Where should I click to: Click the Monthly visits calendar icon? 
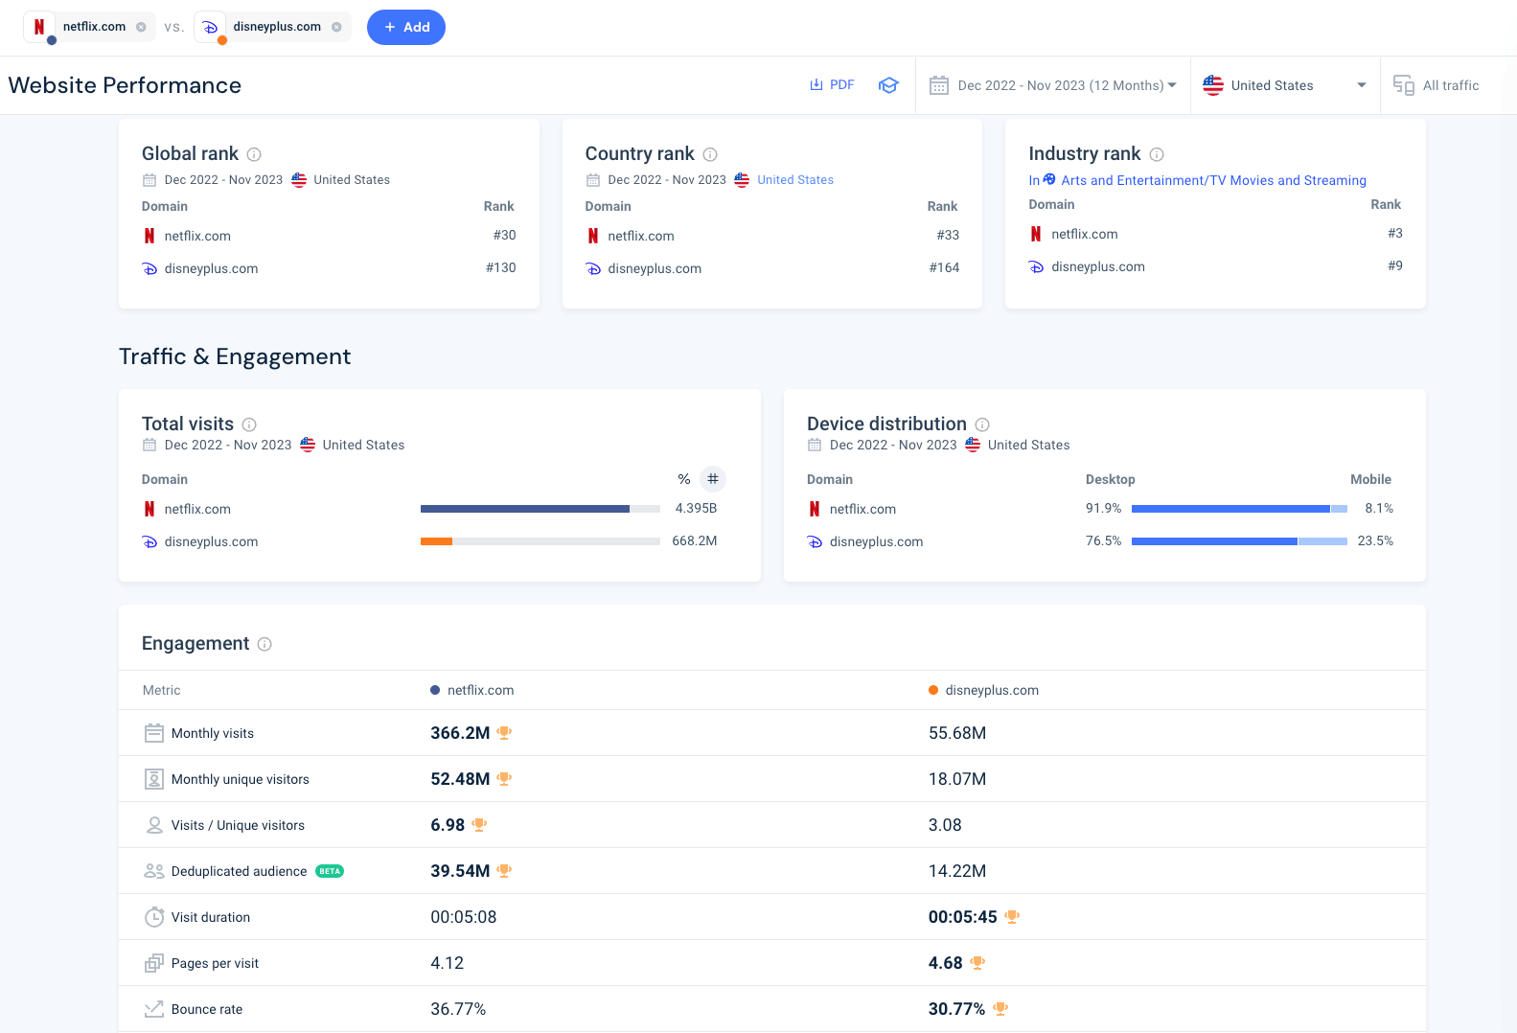[x=154, y=733]
